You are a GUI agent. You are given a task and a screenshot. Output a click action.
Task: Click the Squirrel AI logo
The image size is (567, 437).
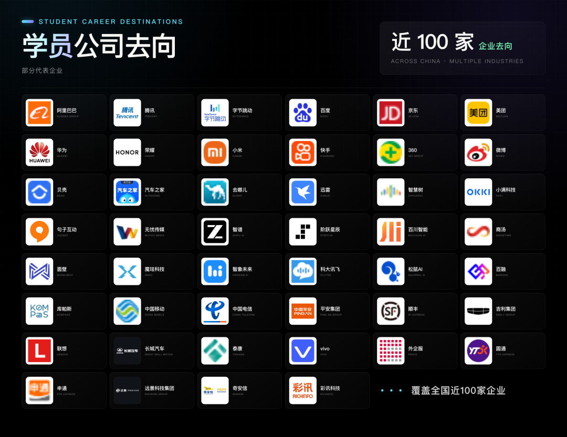[391, 271]
